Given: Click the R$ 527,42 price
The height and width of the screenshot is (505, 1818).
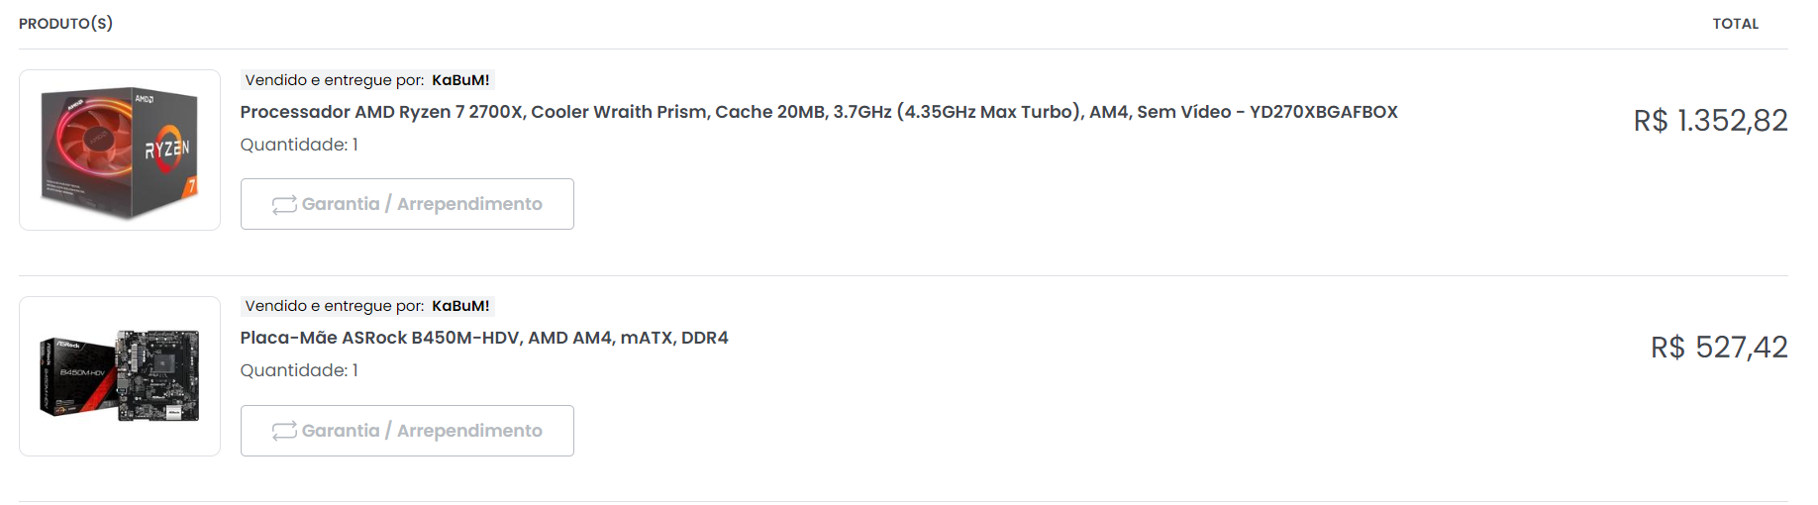Looking at the screenshot, I should point(1719,348).
